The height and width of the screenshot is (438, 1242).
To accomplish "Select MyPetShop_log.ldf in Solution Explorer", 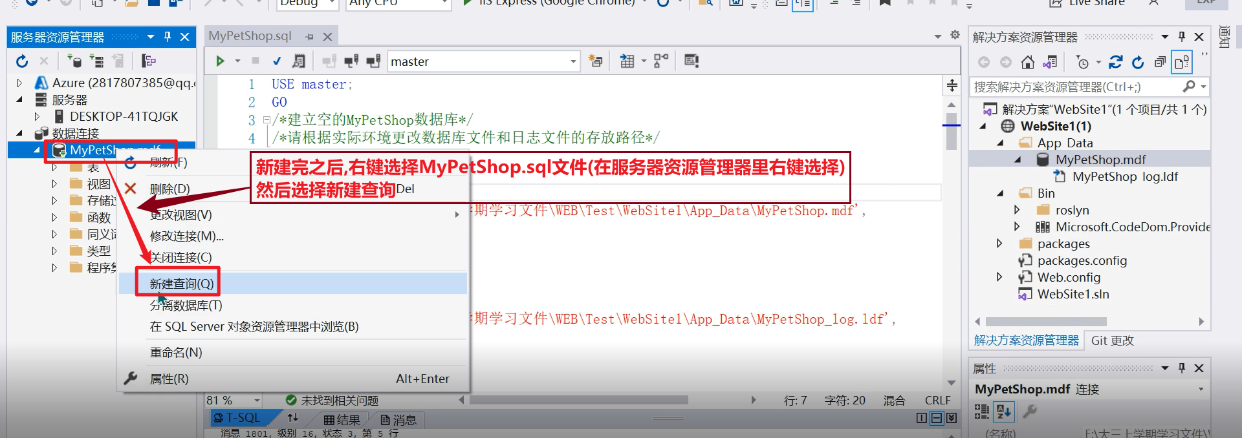I will pos(1124,176).
